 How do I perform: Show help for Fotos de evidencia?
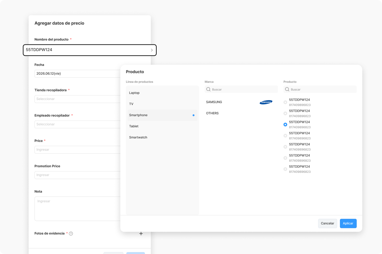(71, 234)
